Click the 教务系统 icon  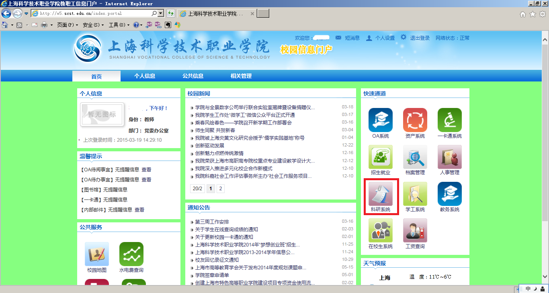[449, 194]
